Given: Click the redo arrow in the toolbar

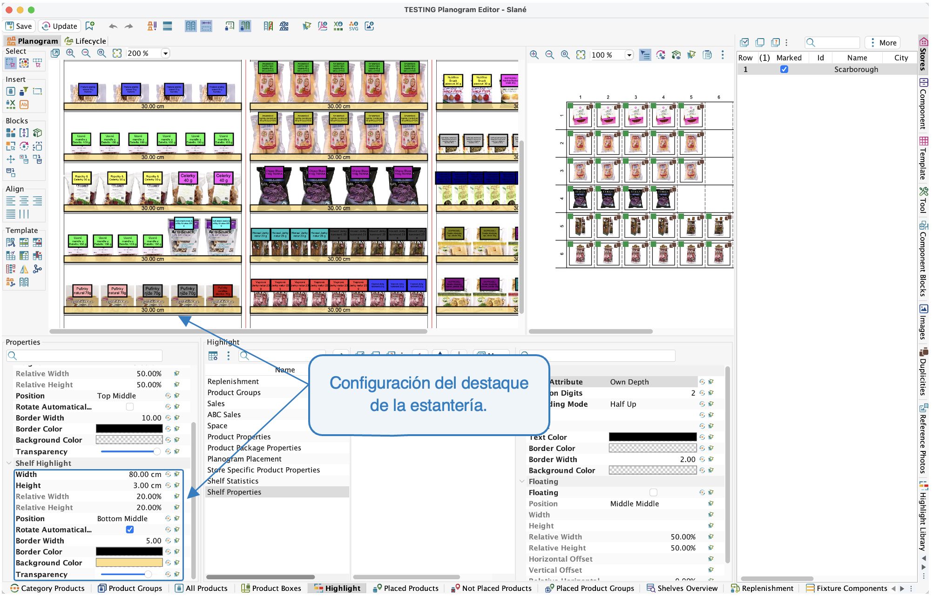Looking at the screenshot, I should point(129,26).
